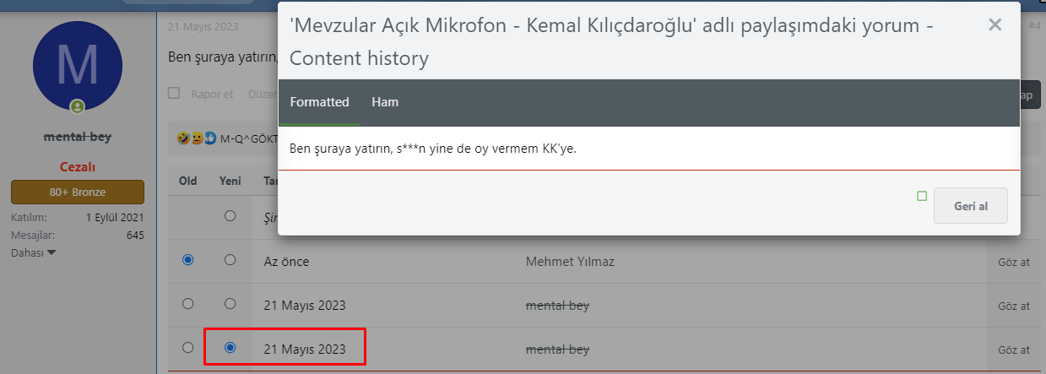Open the Ham tab
Image resolution: width=1046 pixels, height=374 pixels.
[385, 102]
